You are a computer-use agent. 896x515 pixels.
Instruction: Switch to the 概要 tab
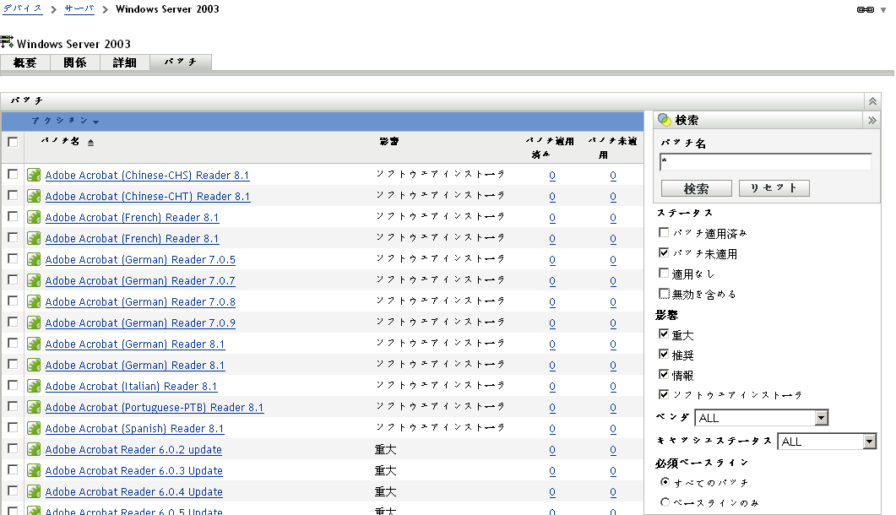pos(24,62)
